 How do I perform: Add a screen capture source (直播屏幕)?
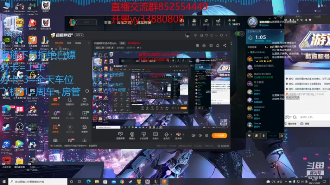120,136
